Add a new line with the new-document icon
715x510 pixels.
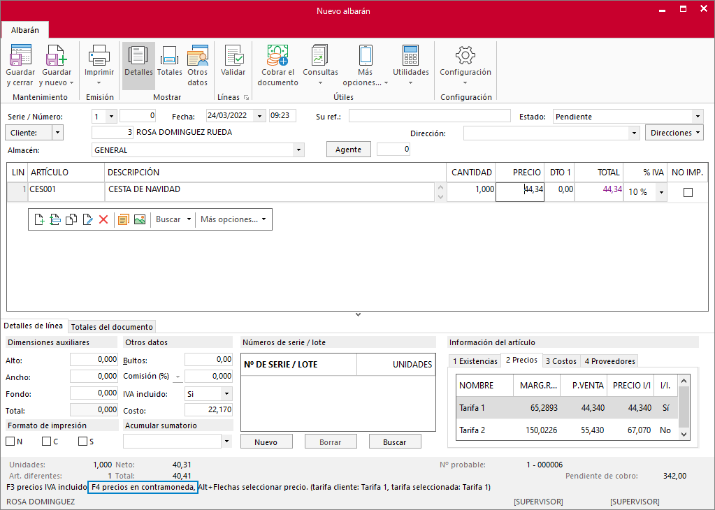pyautogui.click(x=39, y=219)
